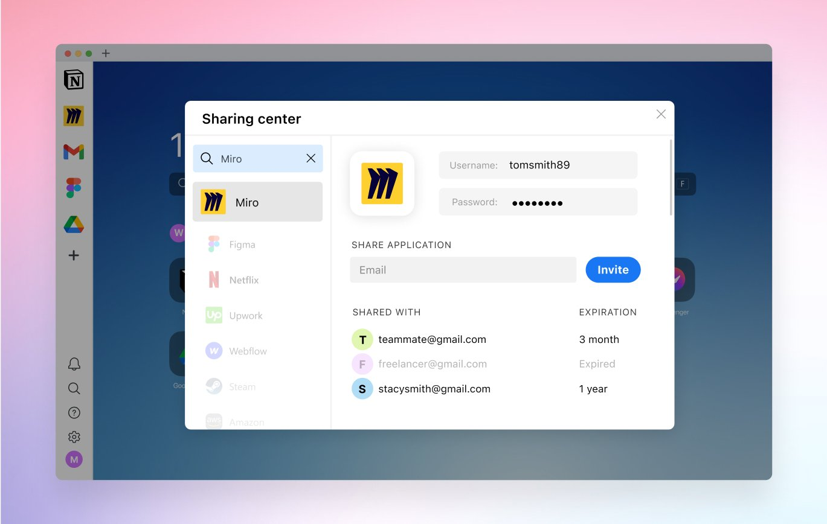Image resolution: width=827 pixels, height=524 pixels.
Task: Click the F avatar for freelancer
Action: (x=362, y=364)
